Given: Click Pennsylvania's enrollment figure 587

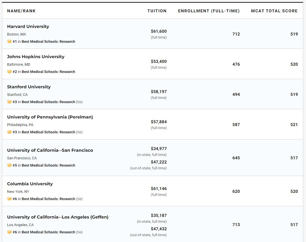Looking at the screenshot, I should tap(236, 125).
